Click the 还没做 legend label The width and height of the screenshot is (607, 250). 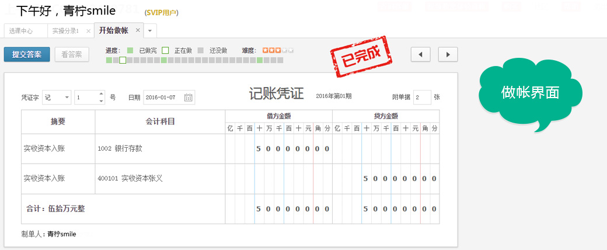point(218,50)
